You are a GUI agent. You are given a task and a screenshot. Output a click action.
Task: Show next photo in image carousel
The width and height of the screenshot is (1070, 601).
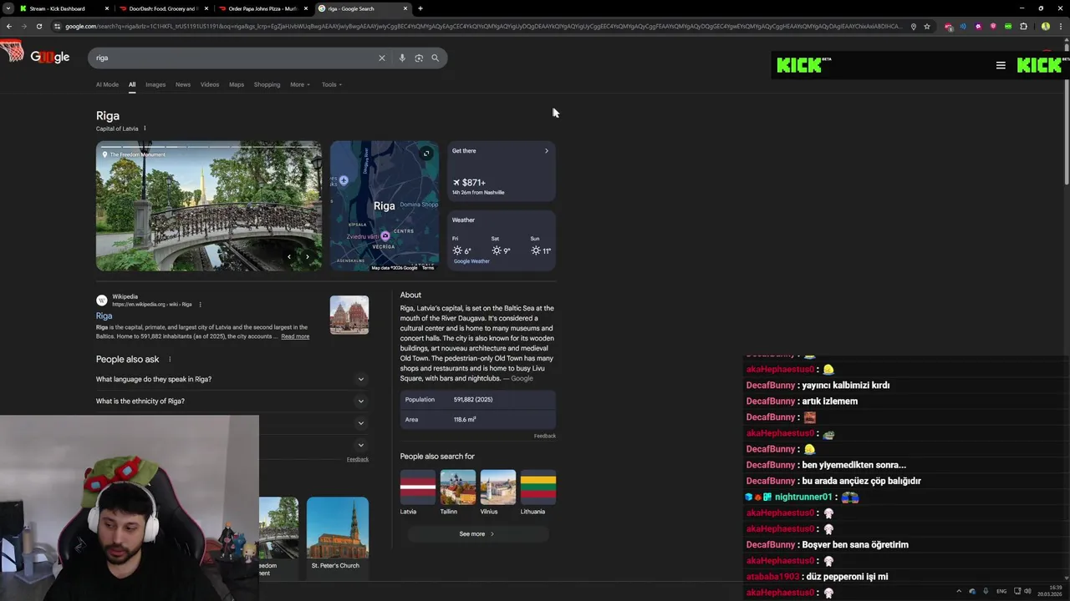[x=307, y=257]
